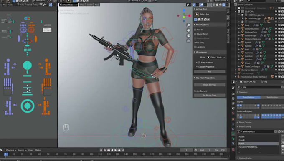Viewport: 284px width, 161px height.
Task: Toggle the Locations affect-only checkbox
Action: [x=195, y=47]
